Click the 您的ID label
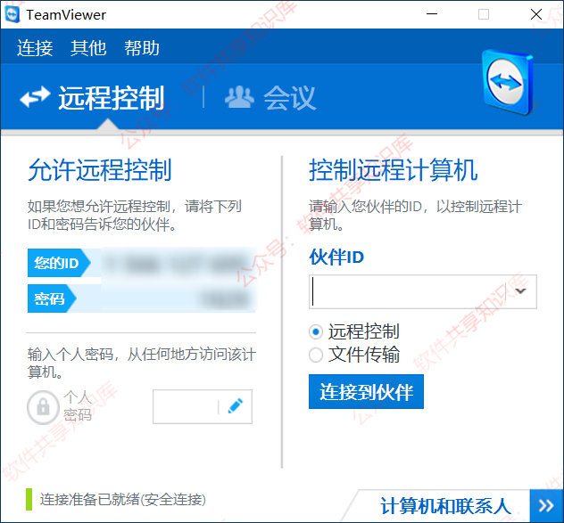The image size is (564, 523). click(x=56, y=263)
